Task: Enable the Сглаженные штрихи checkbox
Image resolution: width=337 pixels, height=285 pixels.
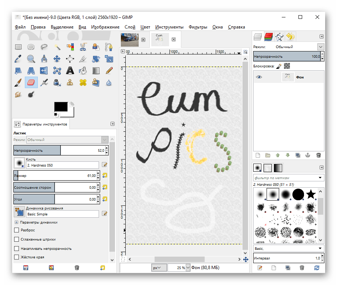Action: click(x=16, y=239)
